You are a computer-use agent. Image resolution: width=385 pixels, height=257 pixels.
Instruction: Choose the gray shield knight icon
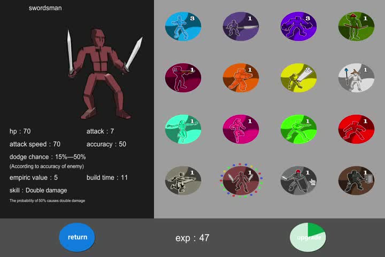point(298,180)
